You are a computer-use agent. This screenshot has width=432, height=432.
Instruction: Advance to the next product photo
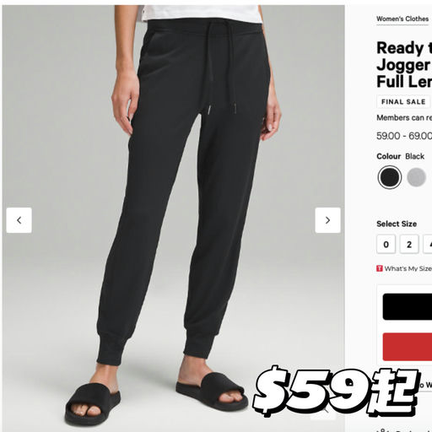click(327, 220)
